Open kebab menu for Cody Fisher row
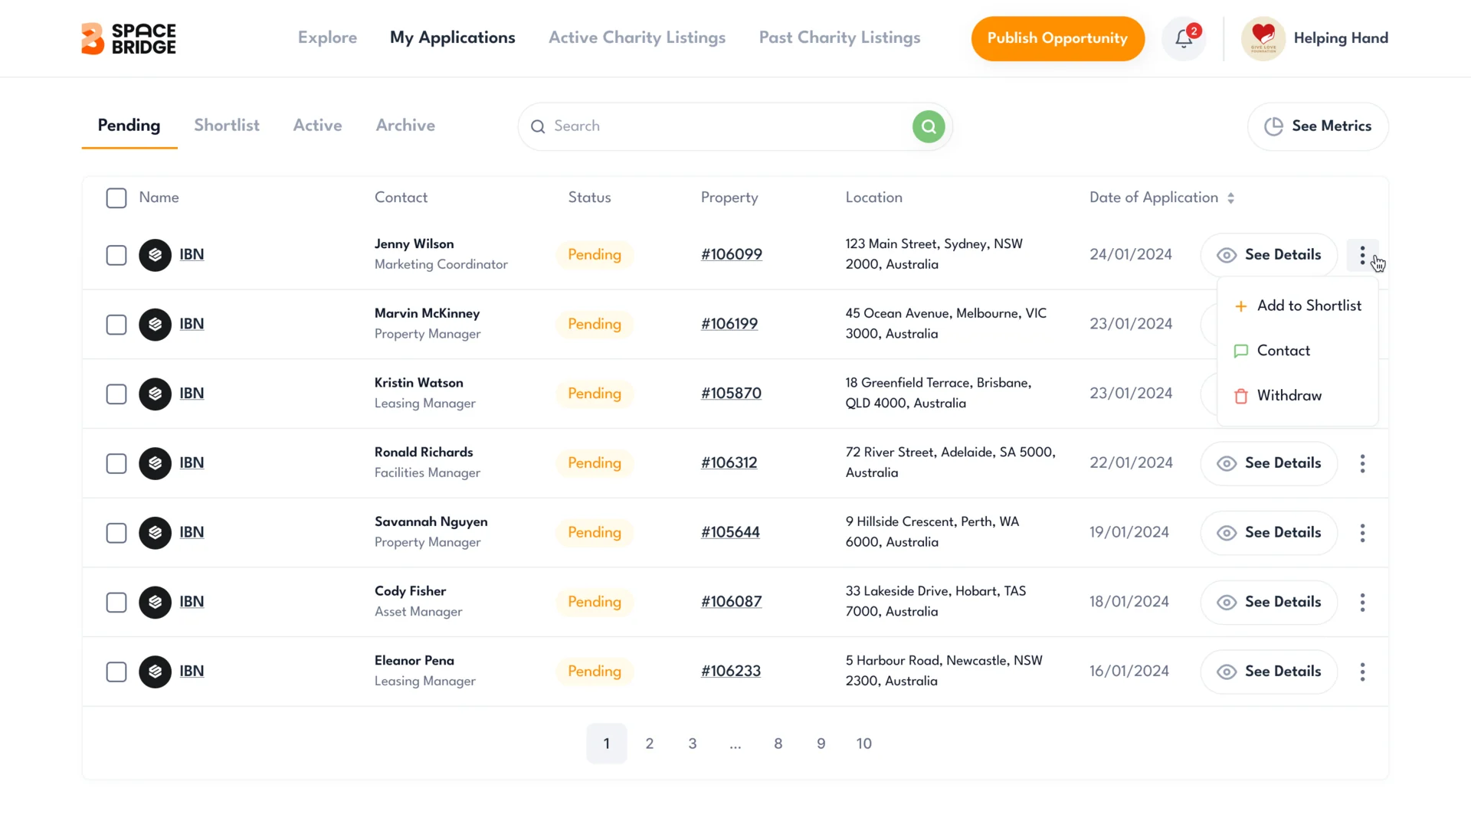Image resolution: width=1471 pixels, height=817 pixels. coord(1362,603)
